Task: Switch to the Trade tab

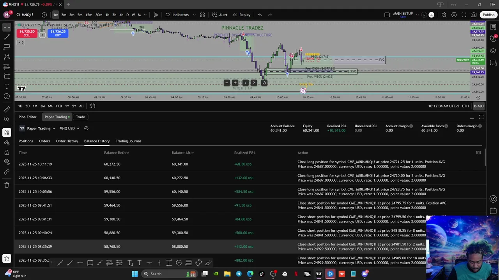Action: (80, 117)
